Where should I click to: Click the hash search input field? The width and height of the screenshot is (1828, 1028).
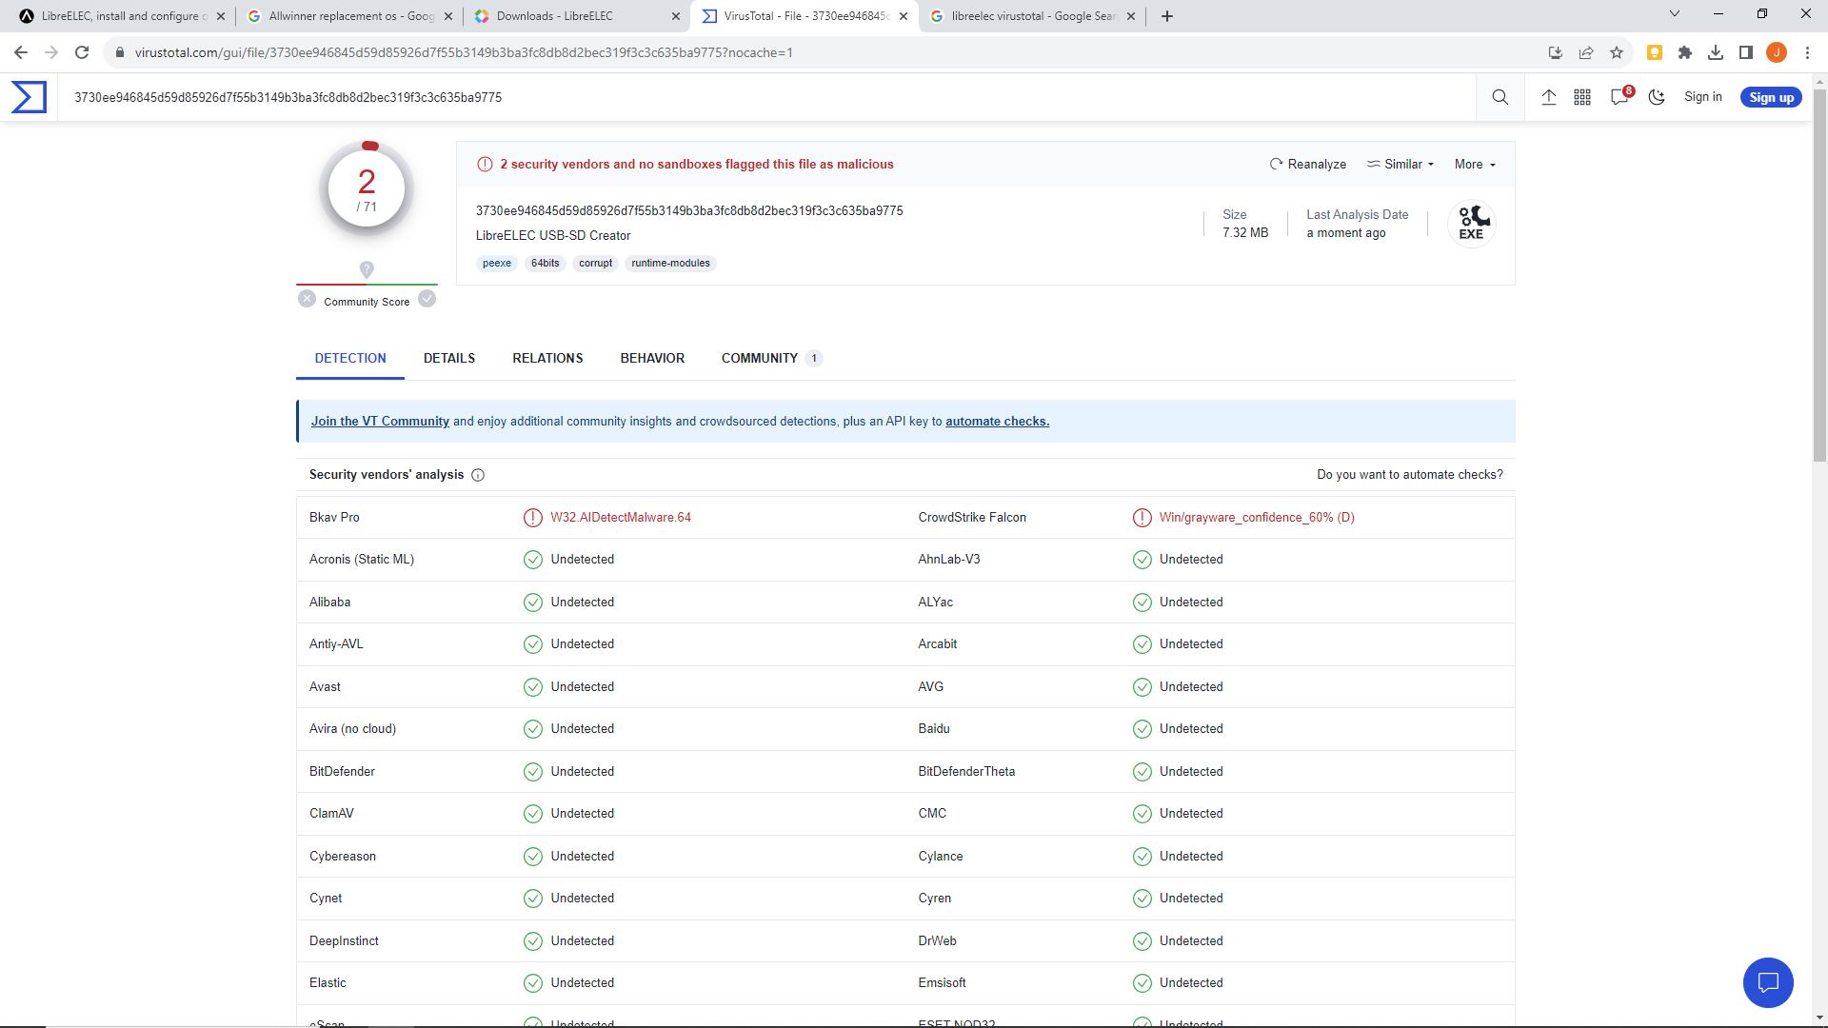[766, 97]
